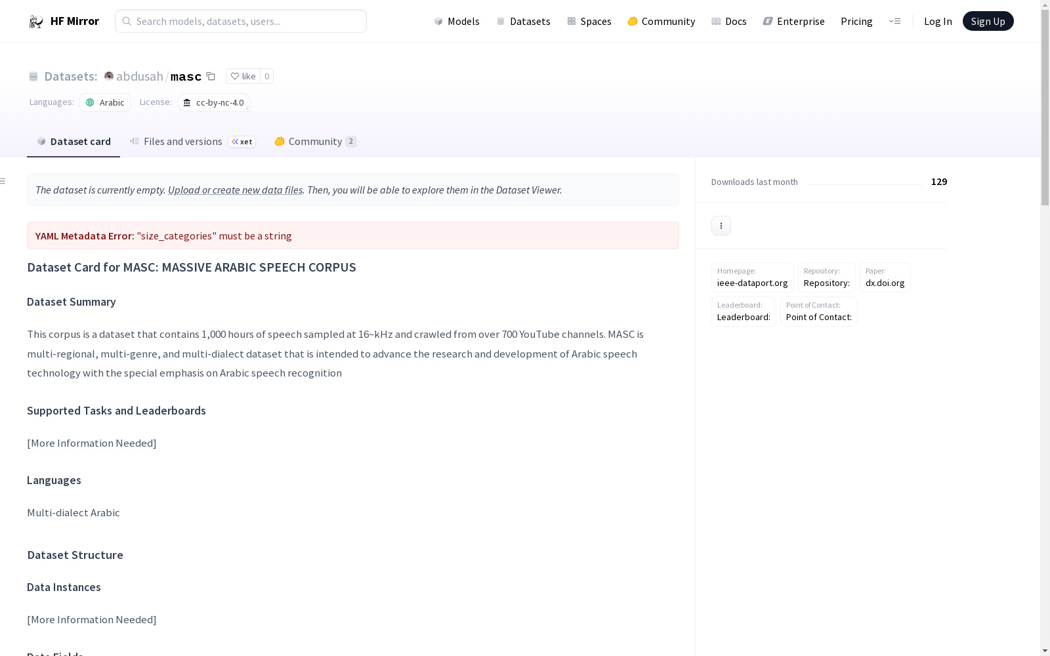Open the likes count showing 0

pos(266,76)
